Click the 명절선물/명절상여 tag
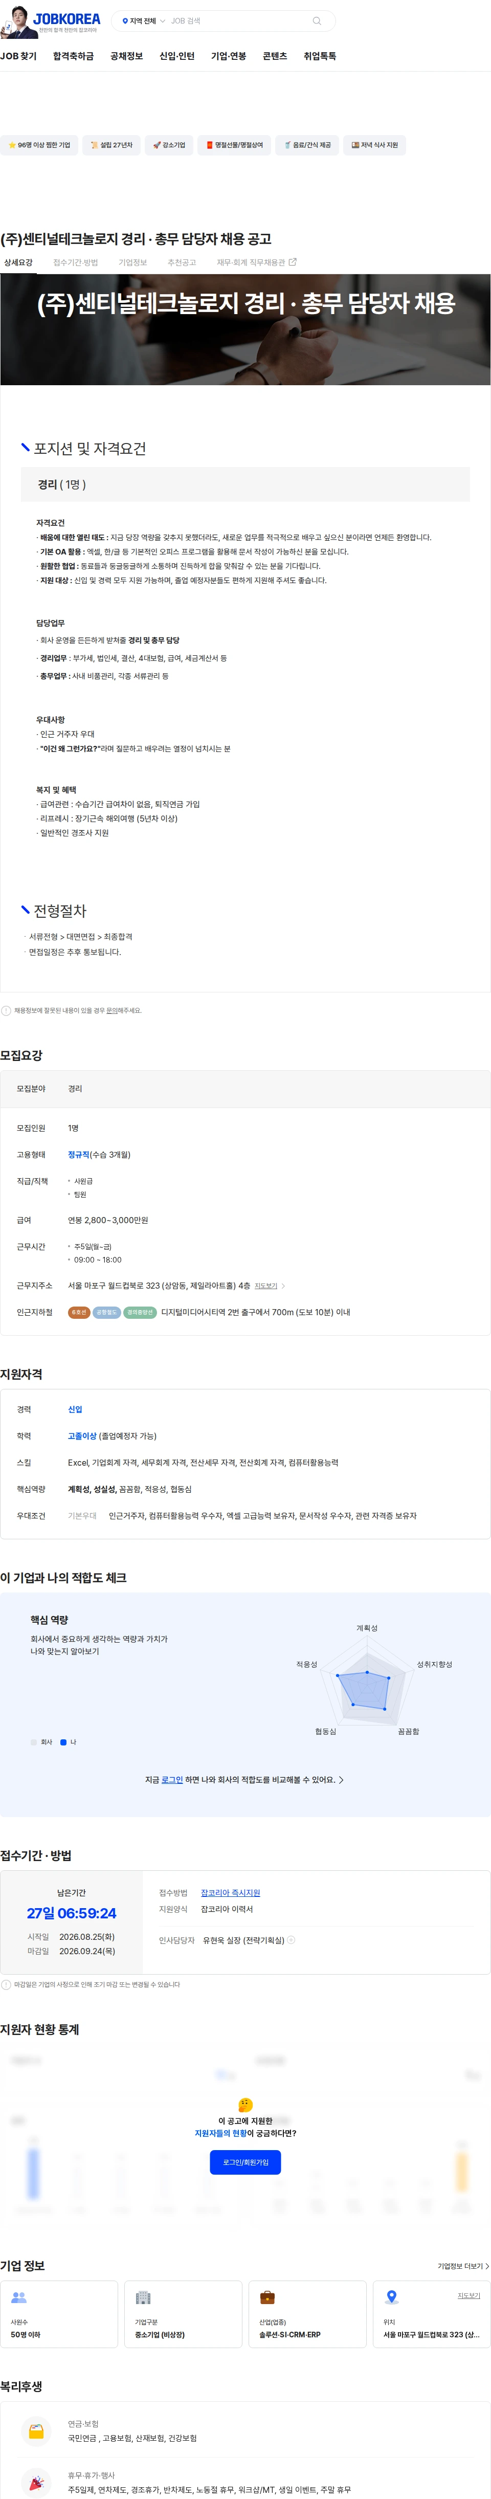The width and height of the screenshot is (491, 2499). 234,145
